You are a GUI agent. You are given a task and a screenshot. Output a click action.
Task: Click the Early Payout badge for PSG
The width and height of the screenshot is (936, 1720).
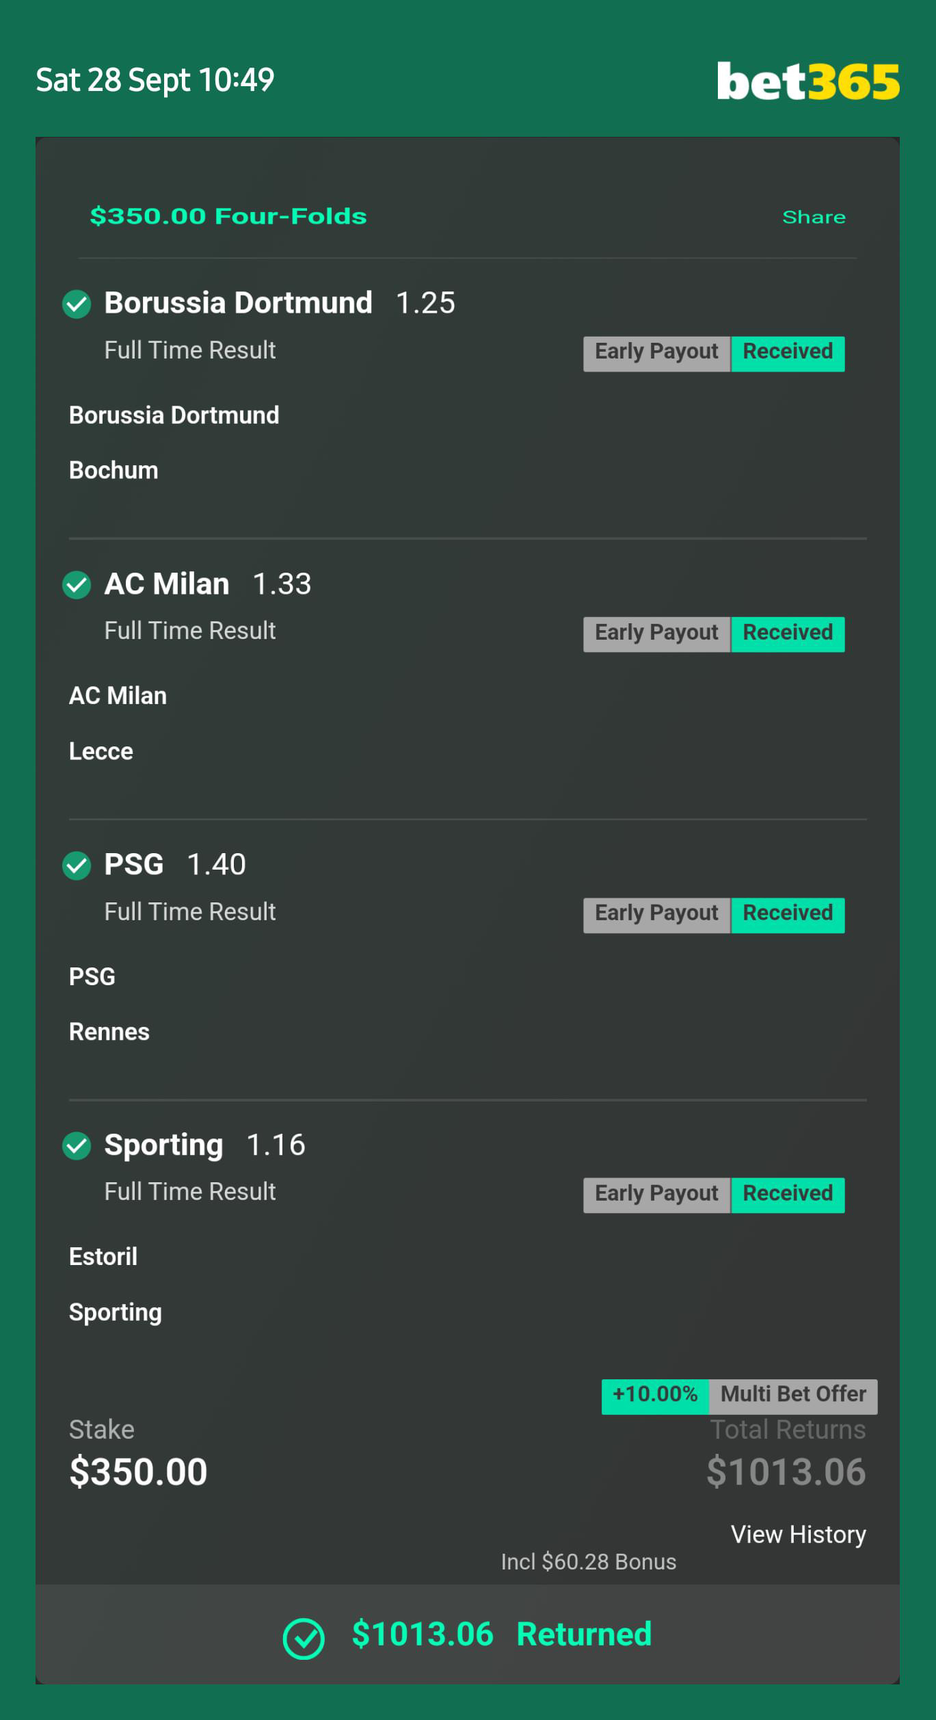[x=656, y=915]
